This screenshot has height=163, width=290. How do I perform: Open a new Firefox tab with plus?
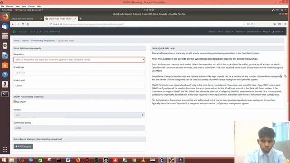click(x=81, y=19)
